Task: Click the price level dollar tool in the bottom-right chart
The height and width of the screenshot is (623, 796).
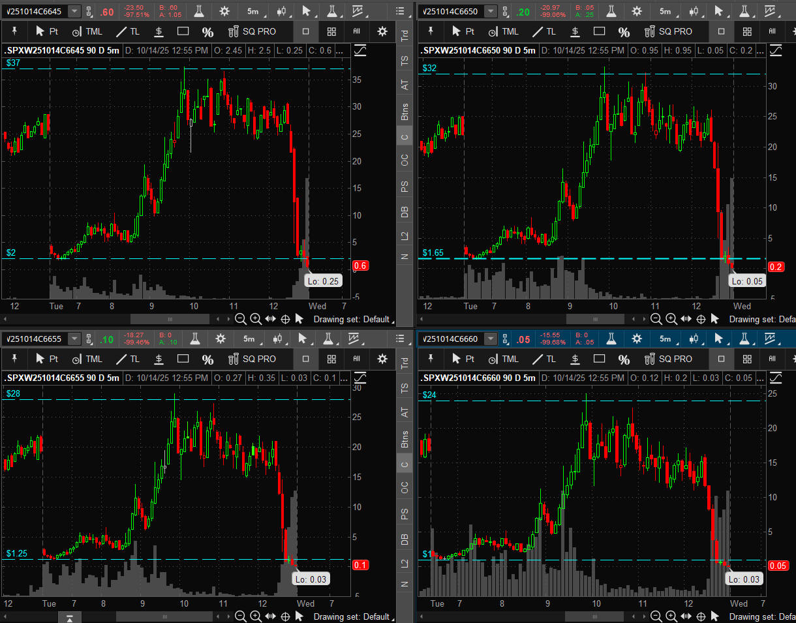Action: click(x=574, y=359)
